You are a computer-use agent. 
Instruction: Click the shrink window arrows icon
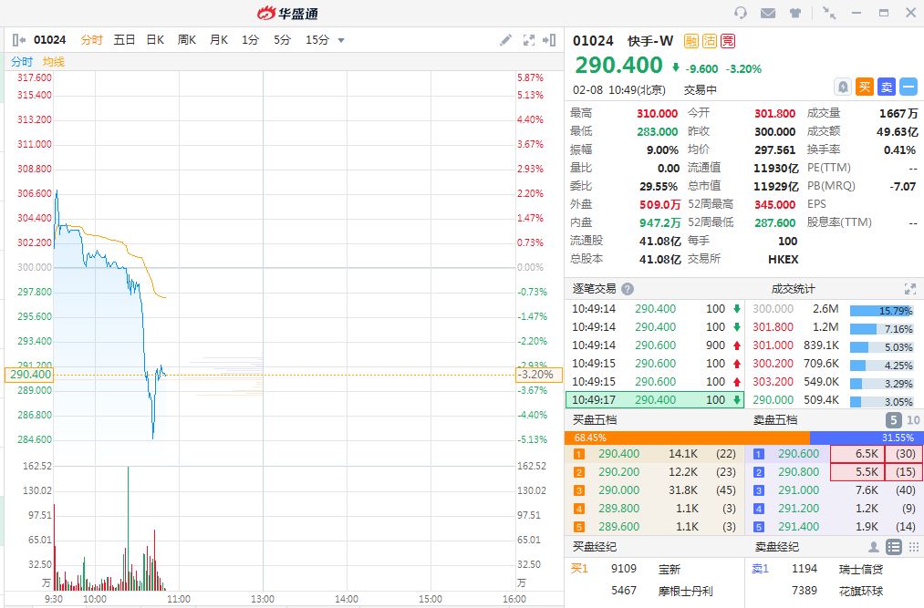tap(828, 13)
